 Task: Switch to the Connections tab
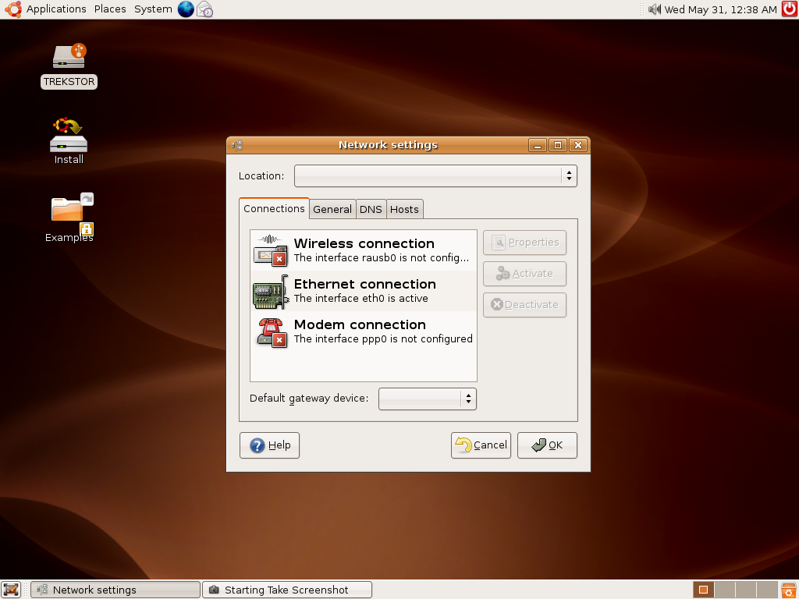point(274,209)
